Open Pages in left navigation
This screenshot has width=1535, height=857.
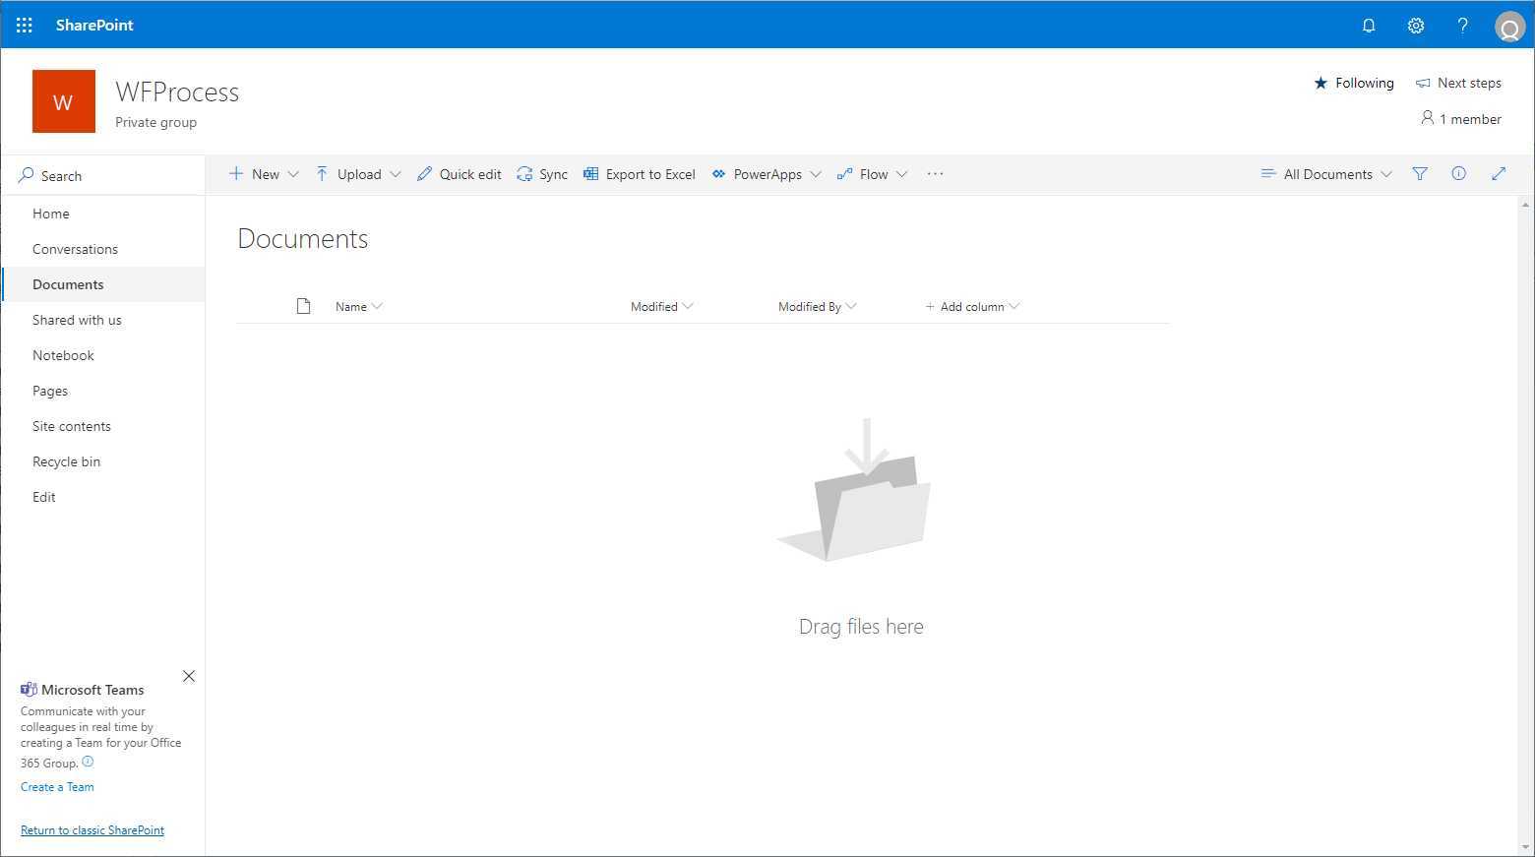(x=50, y=391)
